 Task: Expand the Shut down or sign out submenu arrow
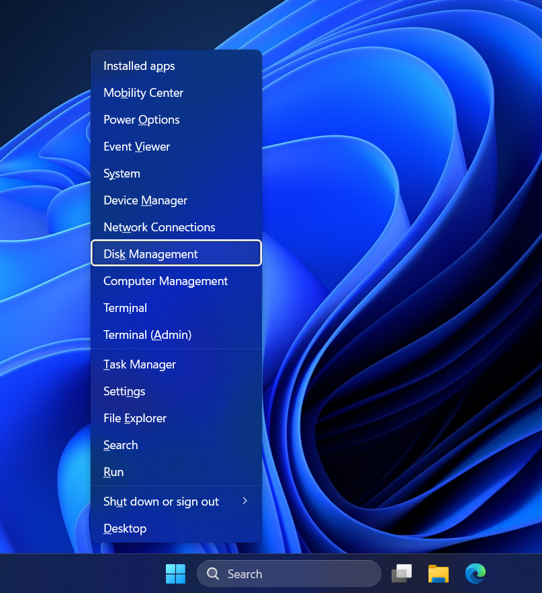point(244,501)
